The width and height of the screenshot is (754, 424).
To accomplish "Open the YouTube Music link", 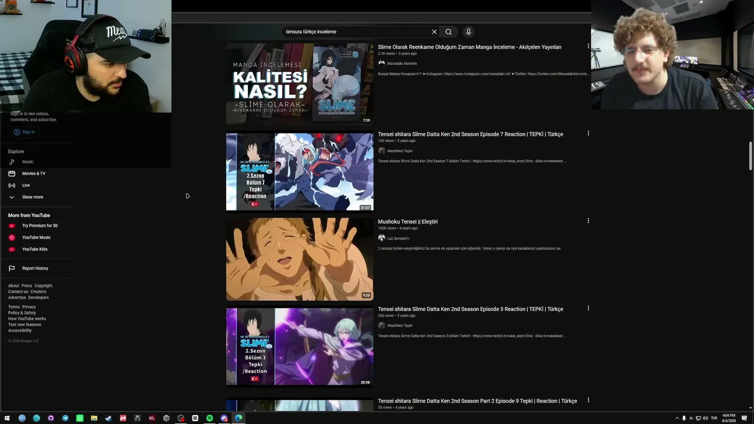I will click(37, 237).
